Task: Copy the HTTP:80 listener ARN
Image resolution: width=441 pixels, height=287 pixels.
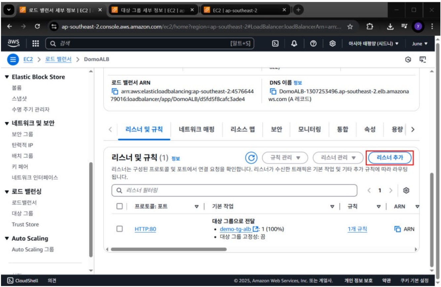Action: pos(398,229)
